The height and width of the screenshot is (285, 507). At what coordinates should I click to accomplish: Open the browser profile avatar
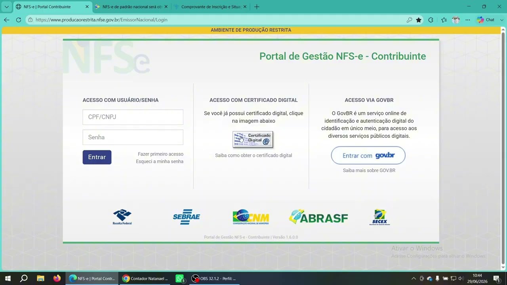click(x=456, y=20)
